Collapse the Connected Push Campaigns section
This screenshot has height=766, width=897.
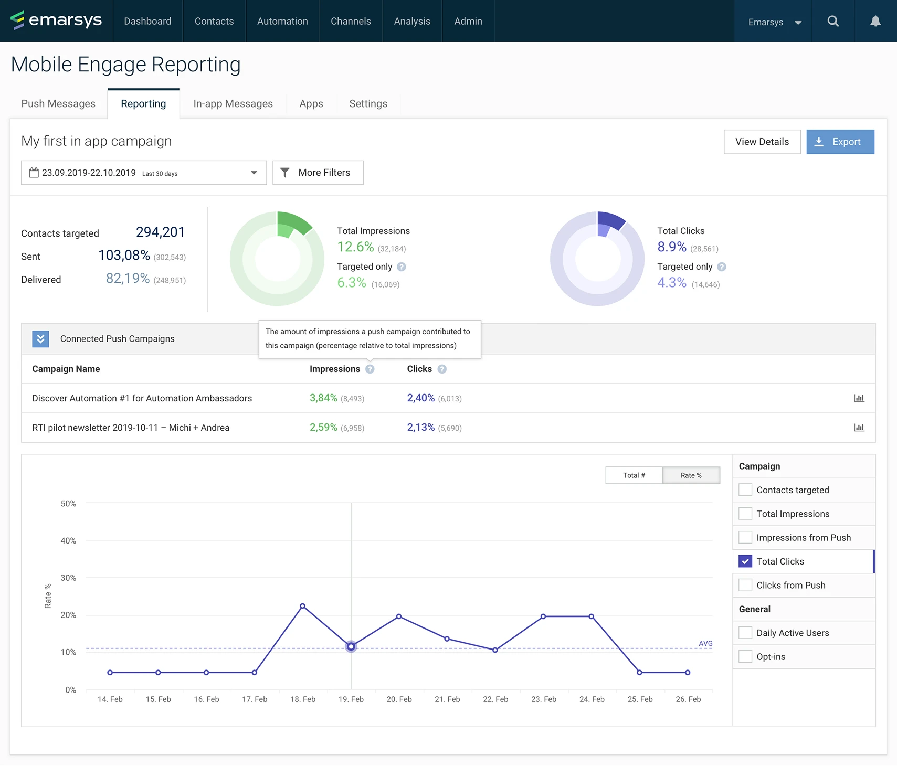coord(40,339)
